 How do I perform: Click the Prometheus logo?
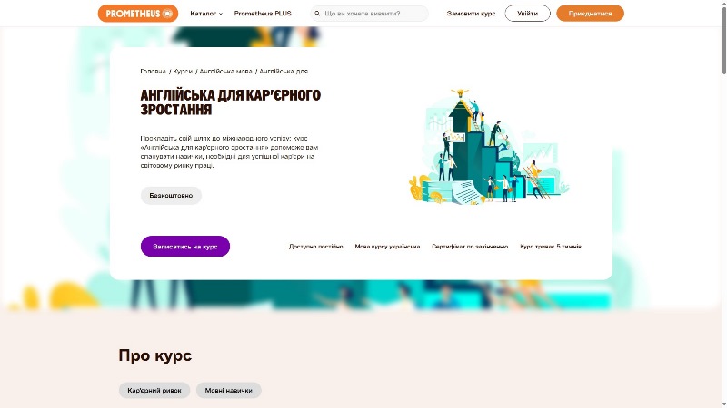click(138, 14)
